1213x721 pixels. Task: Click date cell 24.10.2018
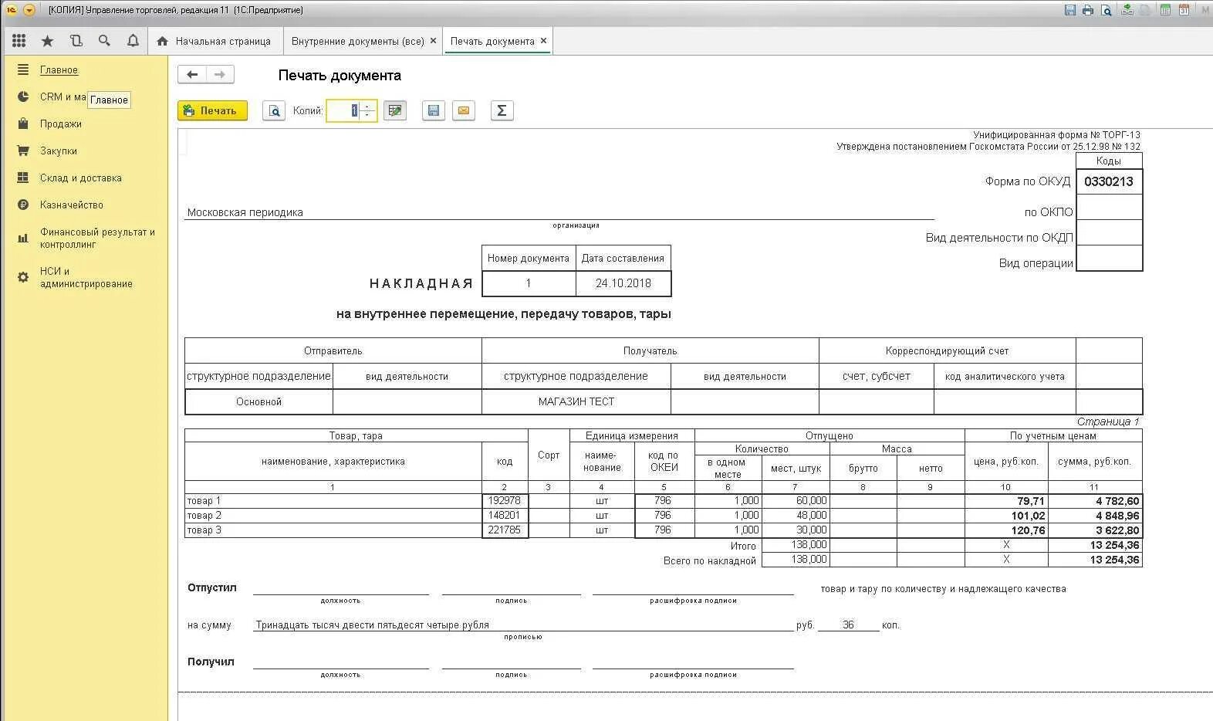click(x=623, y=283)
